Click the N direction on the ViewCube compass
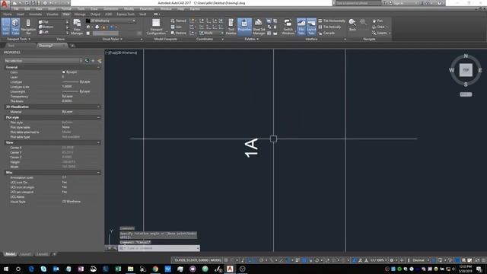 click(466, 56)
